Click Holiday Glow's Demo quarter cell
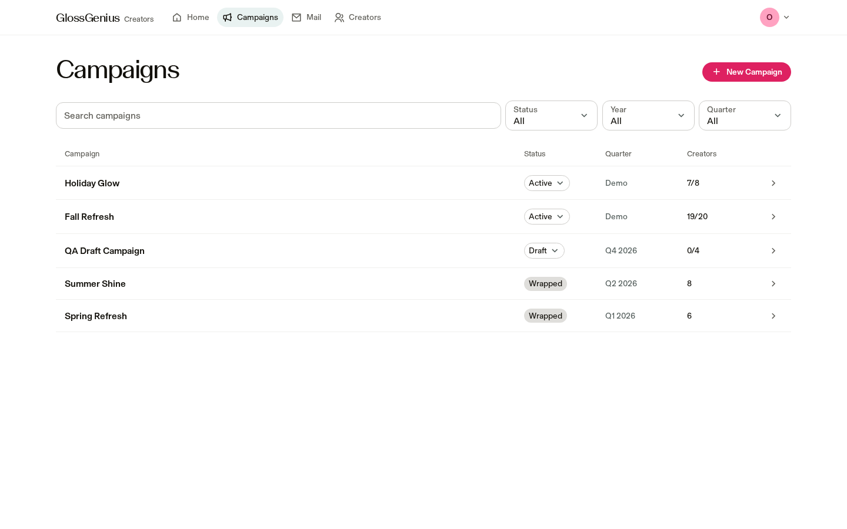The width and height of the screenshot is (847, 529). point(616,183)
